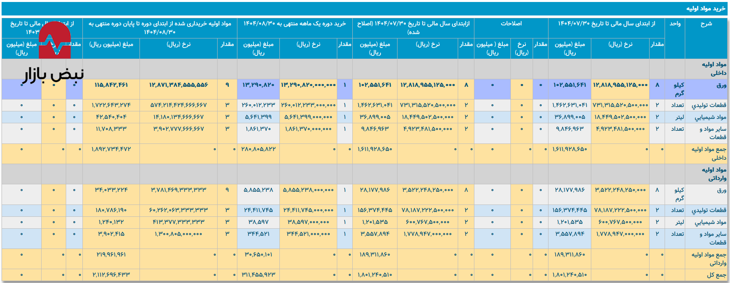Image resolution: width=730 pixels, height=283 pixels.
Task: Click the کیلو گرم unit in highlighted ورق row
Action: coord(678,89)
